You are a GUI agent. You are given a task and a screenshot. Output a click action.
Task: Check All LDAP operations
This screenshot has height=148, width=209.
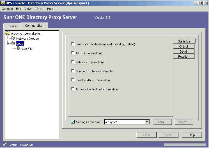[x=73, y=53]
